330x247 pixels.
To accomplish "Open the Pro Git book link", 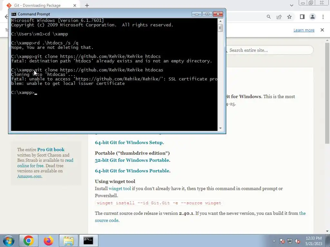I will [x=51, y=150].
